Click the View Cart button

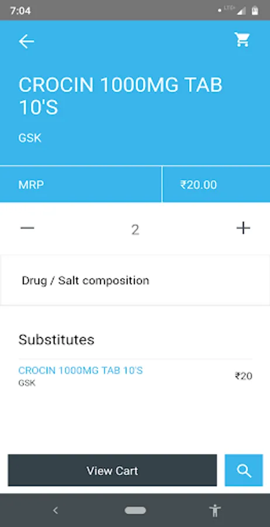(x=112, y=470)
